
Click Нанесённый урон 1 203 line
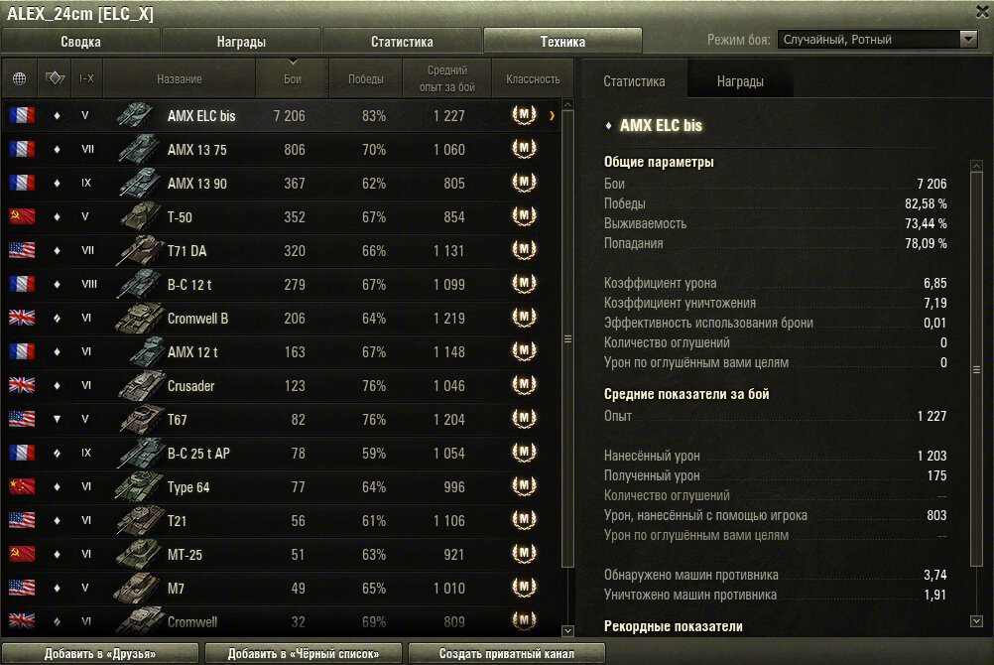coord(776,456)
